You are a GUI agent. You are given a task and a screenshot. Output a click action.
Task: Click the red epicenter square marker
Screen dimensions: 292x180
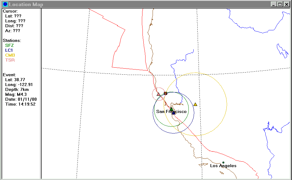tap(165, 93)
